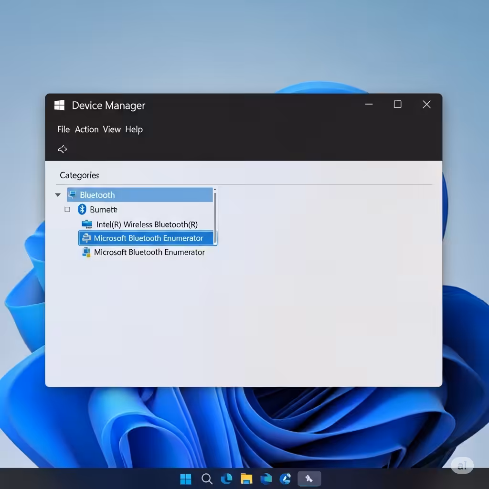Select Intel(R) Wireless Bluetooth(R) entry
Viewport: 489px width, 489px height.
(x=147, y=224)
